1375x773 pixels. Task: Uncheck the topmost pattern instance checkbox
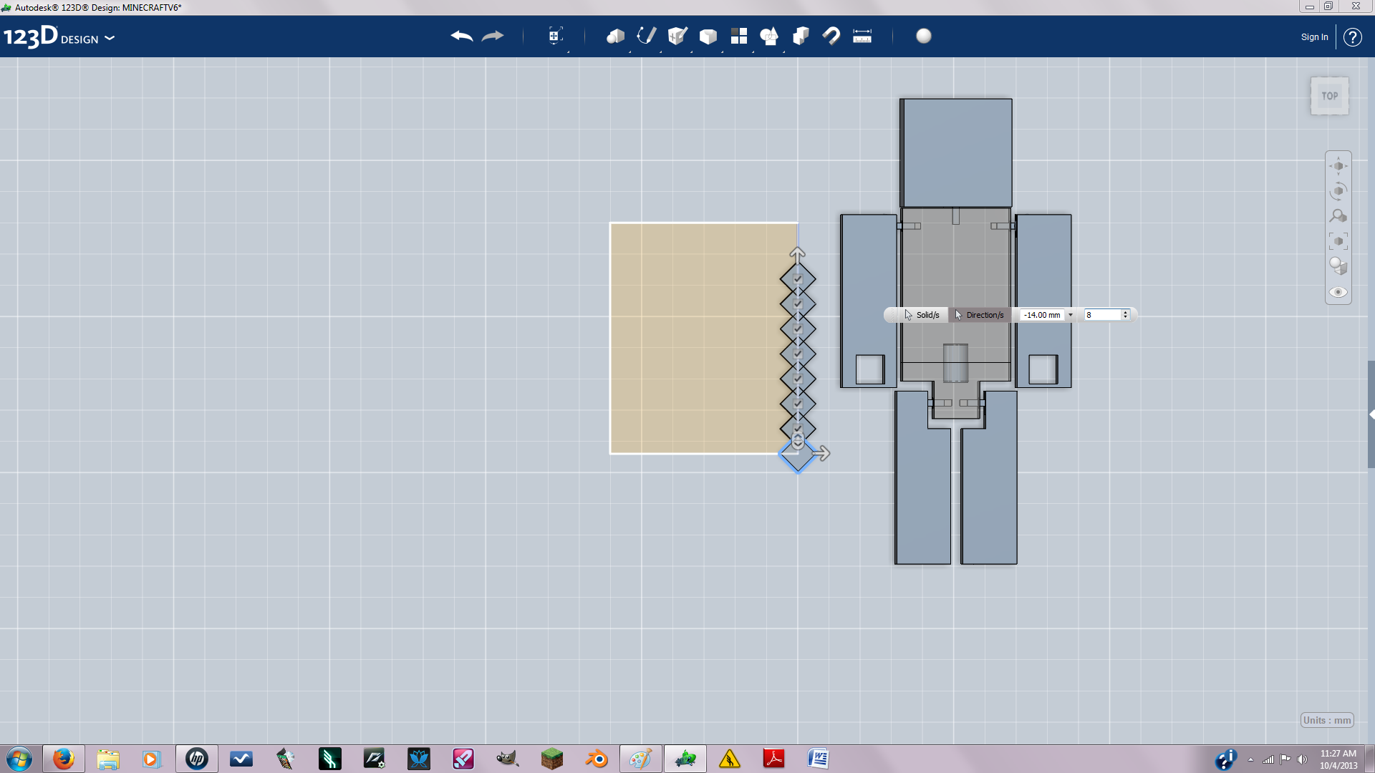point(797,279)
